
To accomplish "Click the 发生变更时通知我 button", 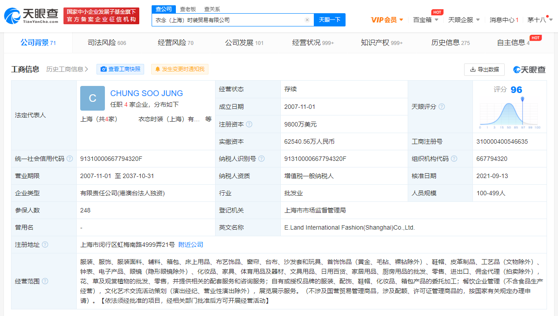I will click(180, 69).
